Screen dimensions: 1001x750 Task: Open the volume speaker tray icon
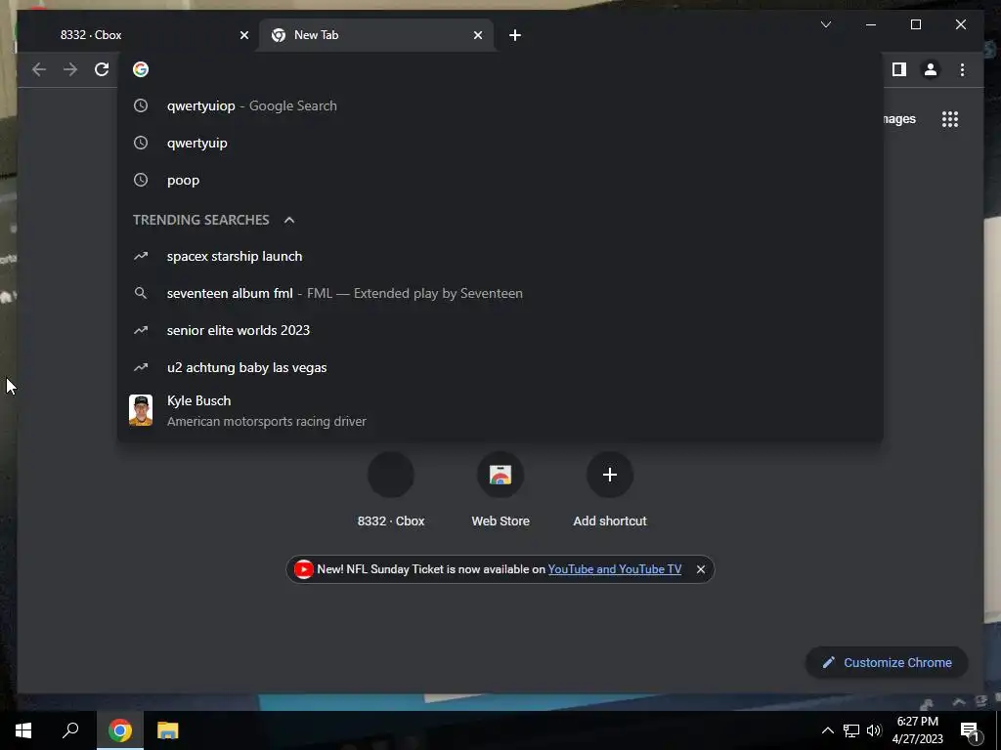click(874, 730)
